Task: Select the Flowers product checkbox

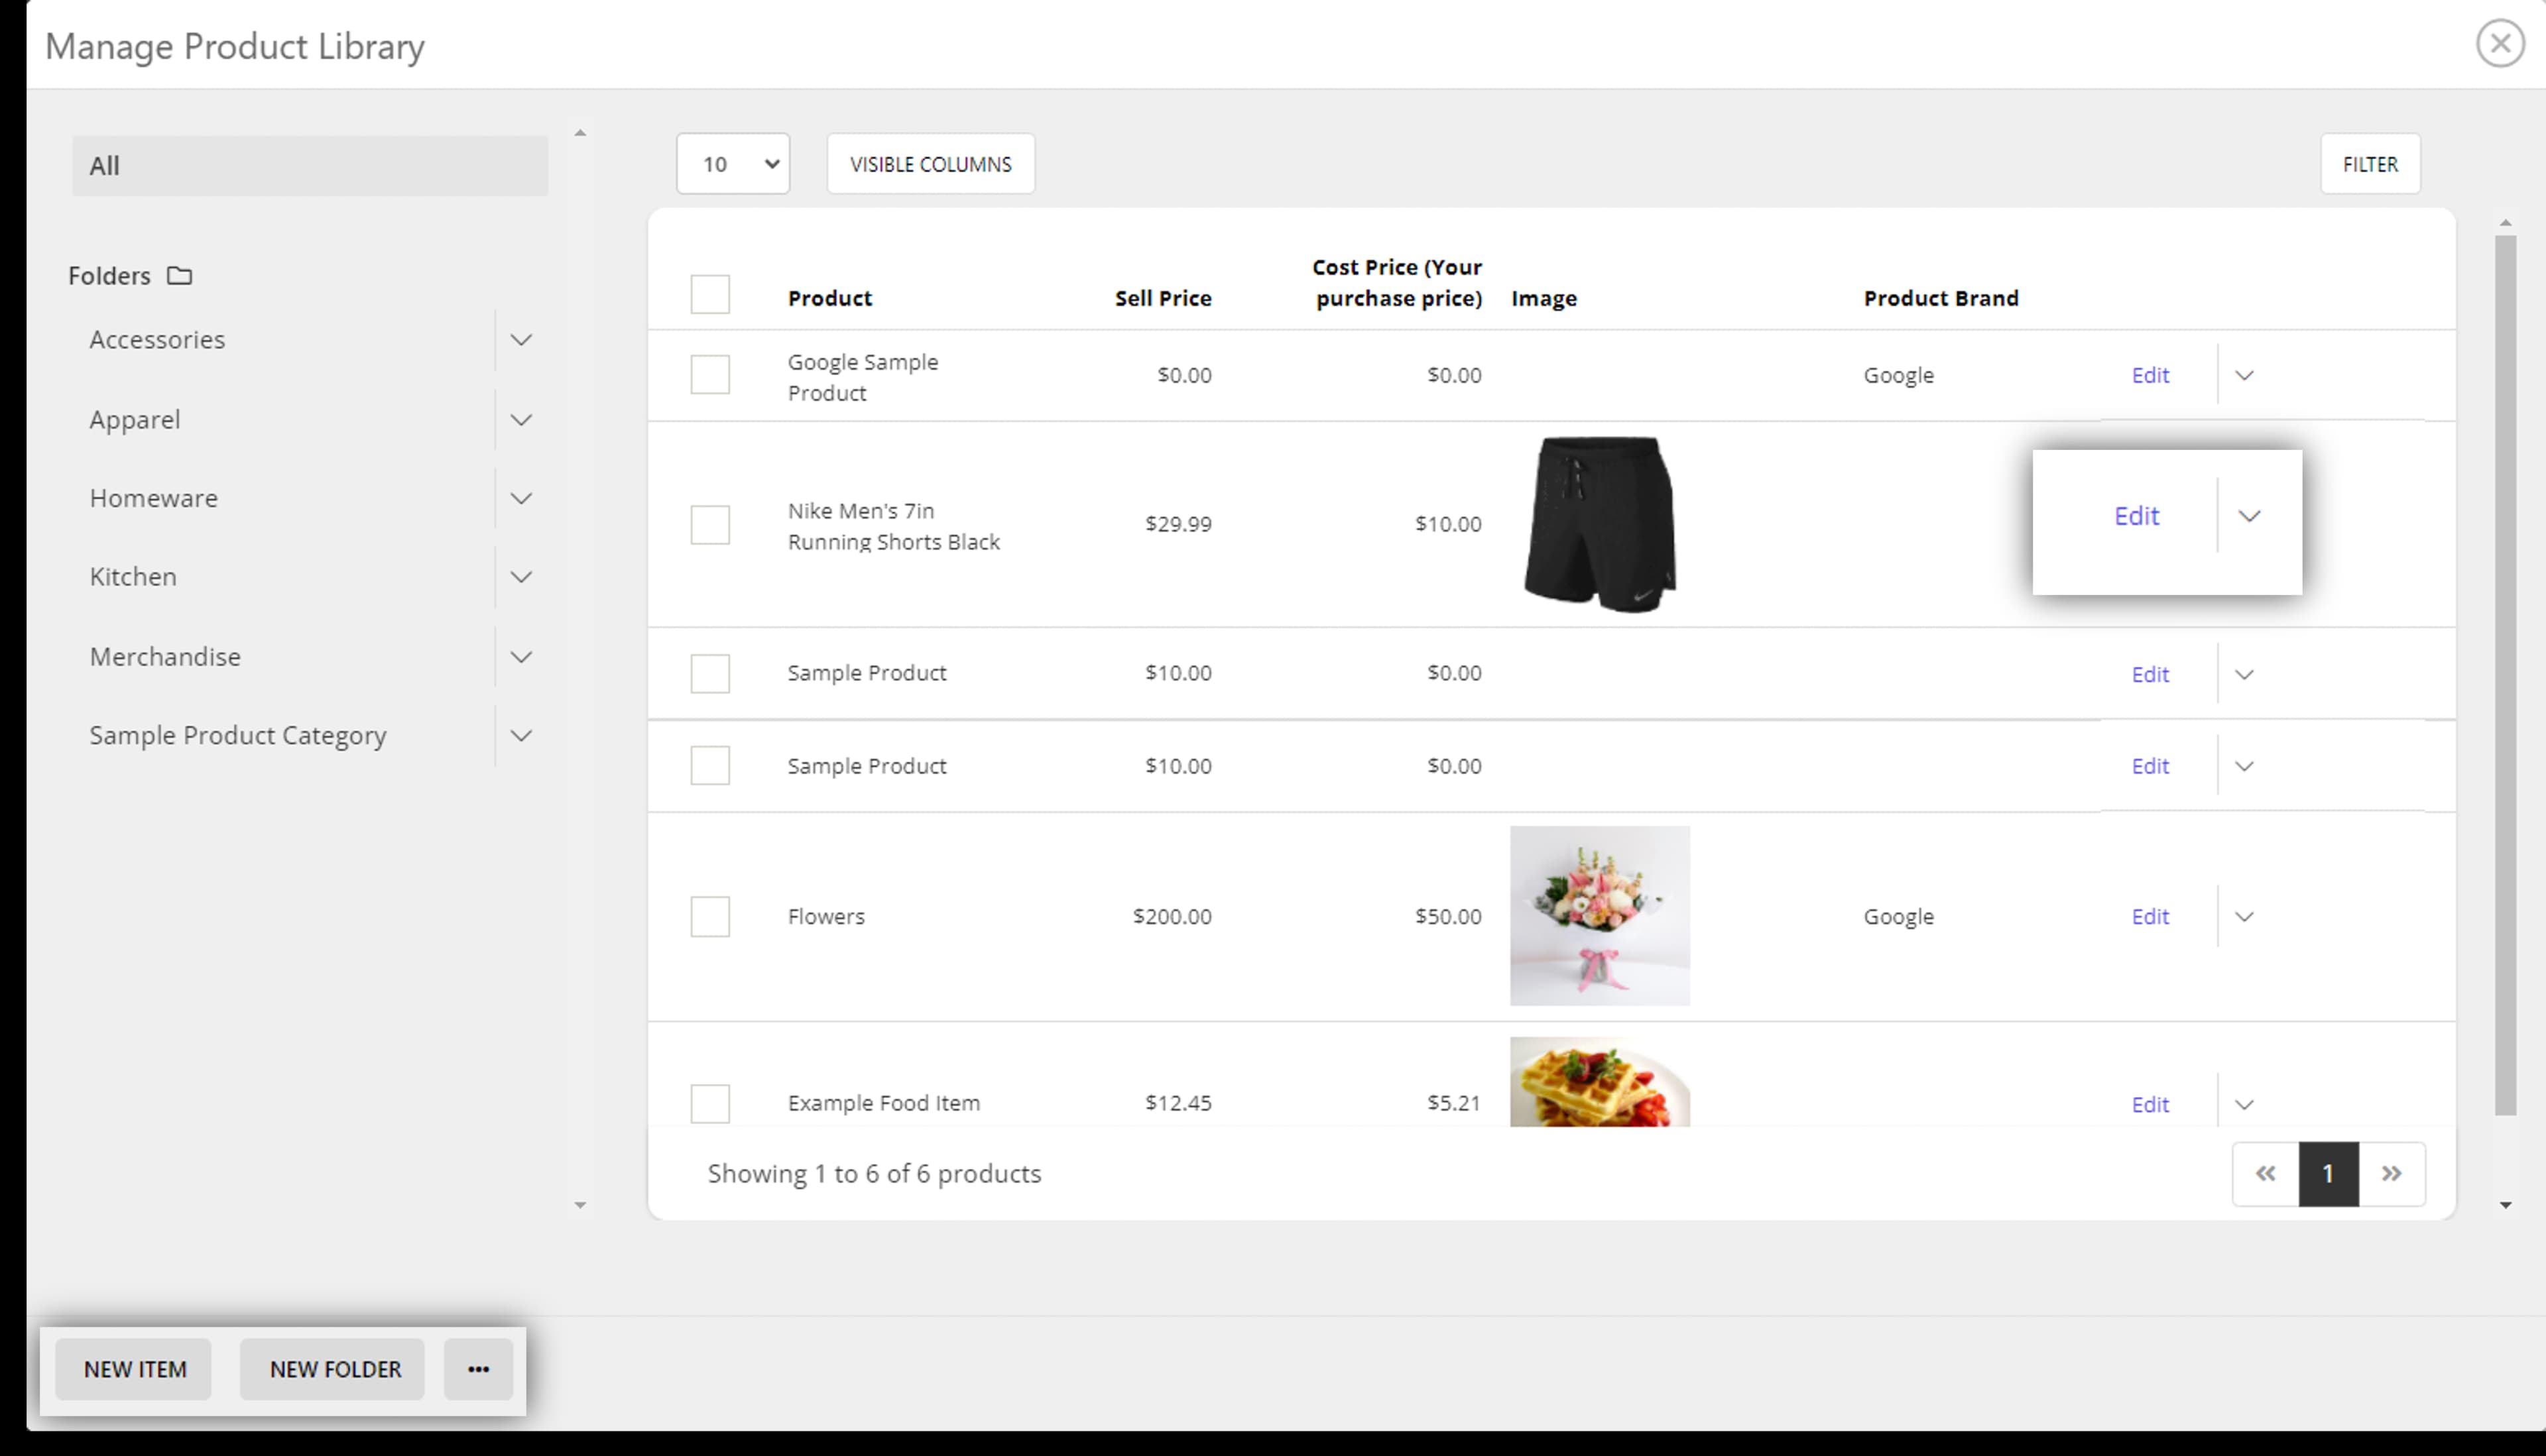Action: [710, 916]
